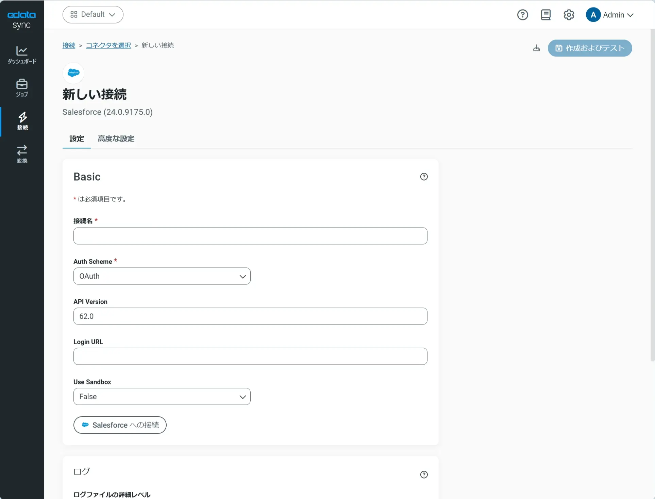Open the settings gear icon

click(x=569, y=15)
